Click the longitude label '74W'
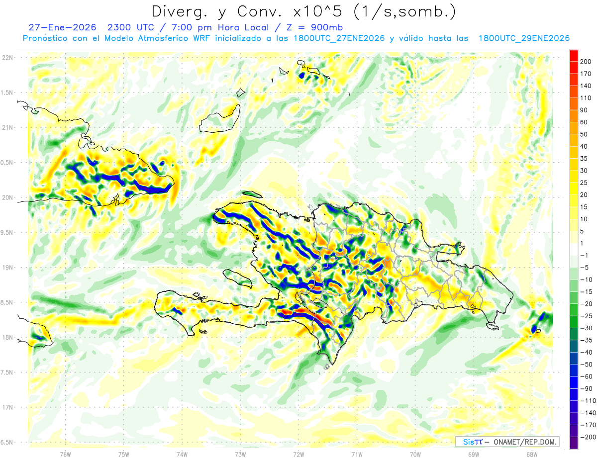This screenshot has width=597, height=461. point(182,455)
